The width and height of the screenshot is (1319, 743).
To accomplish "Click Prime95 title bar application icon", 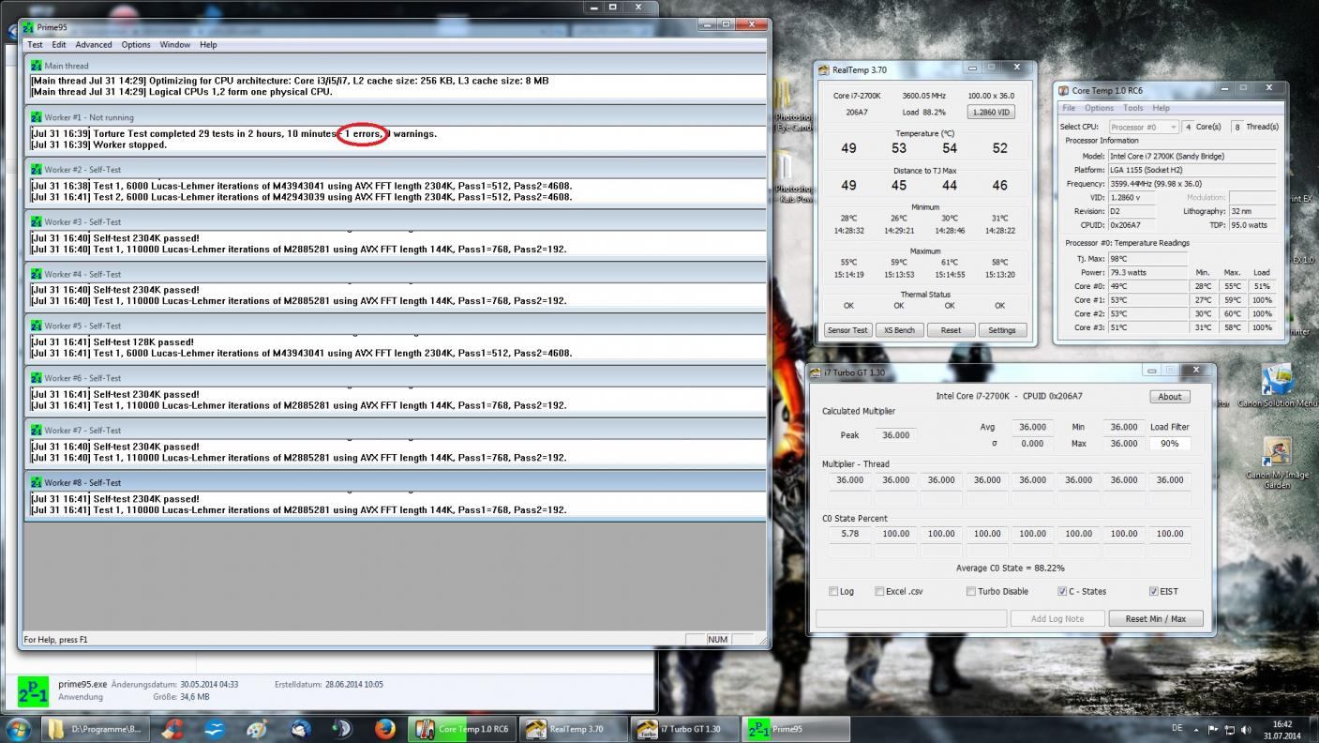I will (x=30, y=27).
